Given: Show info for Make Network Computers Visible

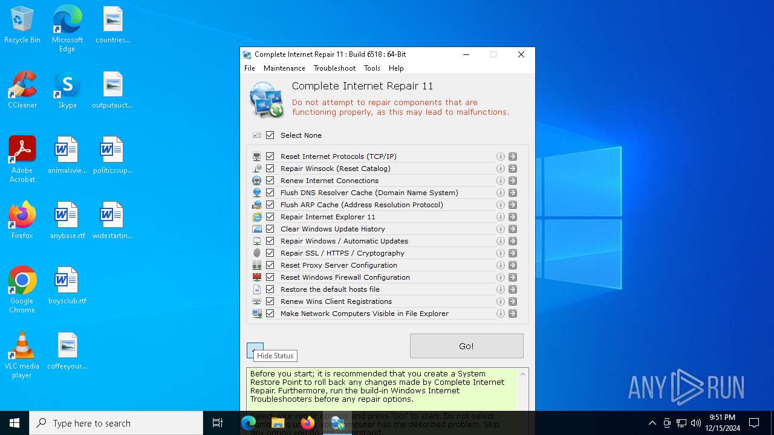Looking at the screenshot, I should point(500,314).
